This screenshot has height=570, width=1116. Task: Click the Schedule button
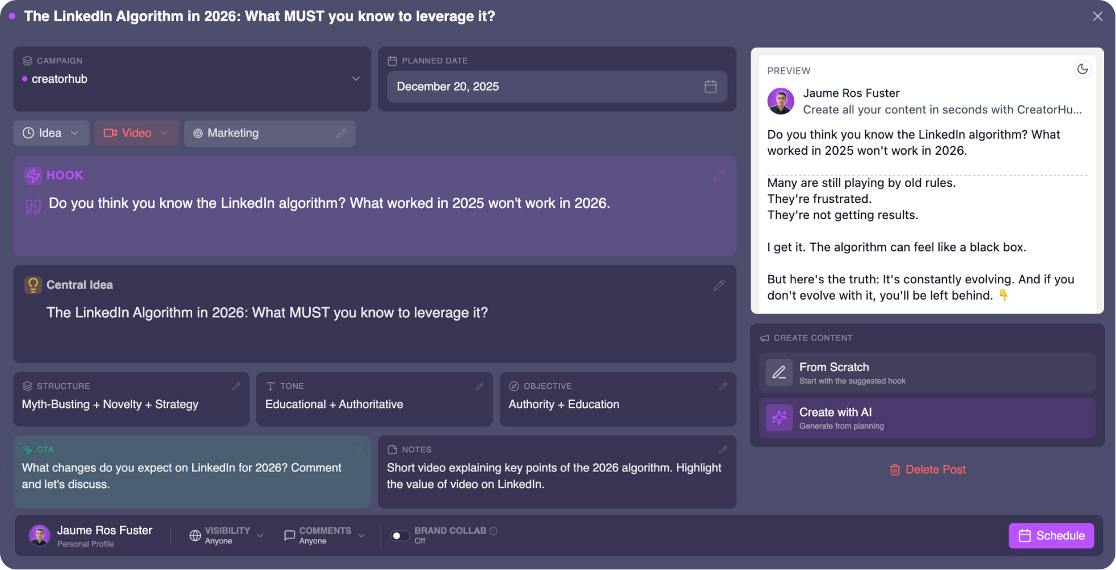[x=1051, y=535]
